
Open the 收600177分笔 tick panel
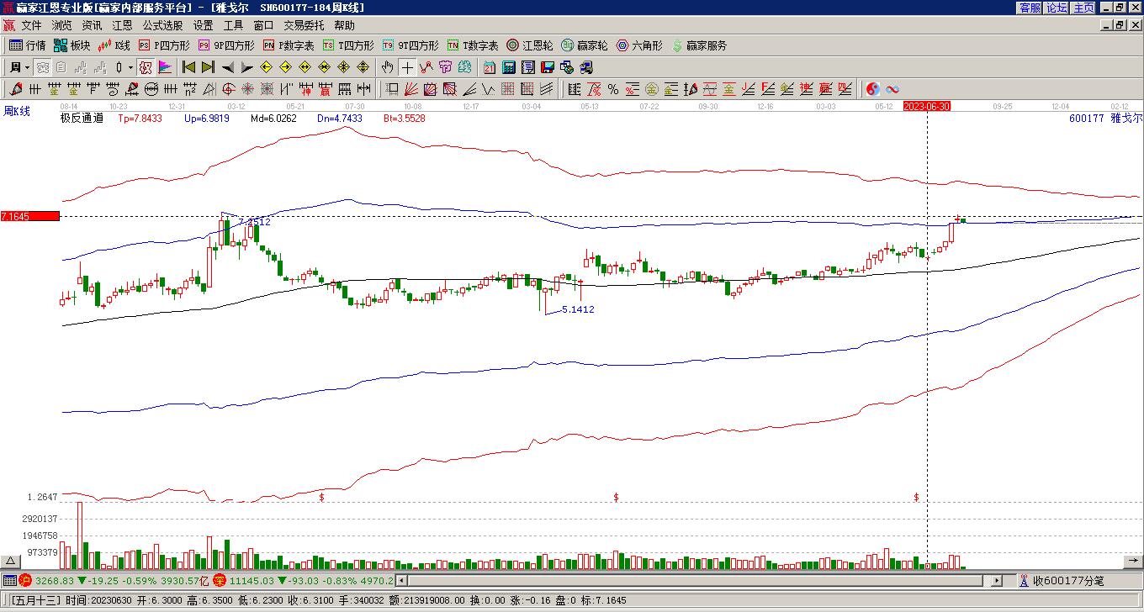coord(1061,581)
